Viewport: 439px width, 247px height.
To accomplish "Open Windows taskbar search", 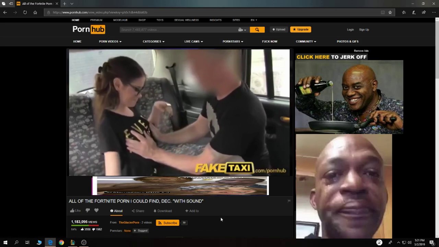I will (16, 243).
